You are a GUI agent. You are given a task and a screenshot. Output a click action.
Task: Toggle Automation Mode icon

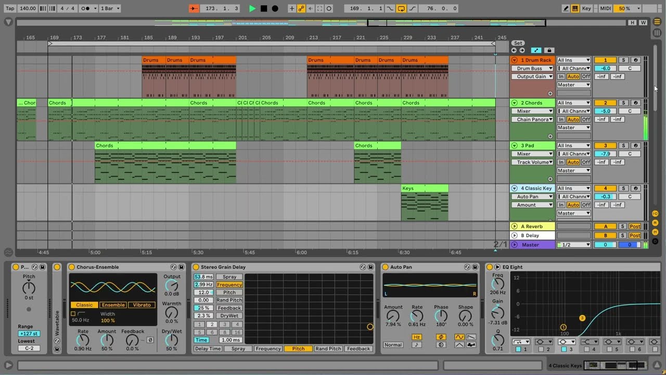click(536, 51)
